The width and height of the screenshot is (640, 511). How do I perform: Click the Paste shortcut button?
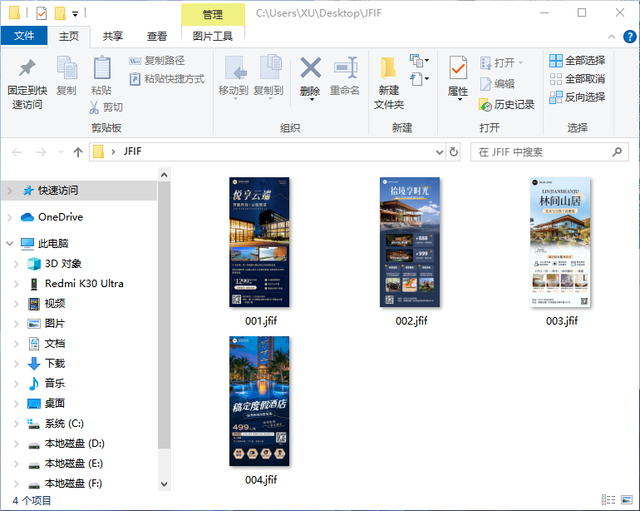pyautogui.click(x=167, y=78)
